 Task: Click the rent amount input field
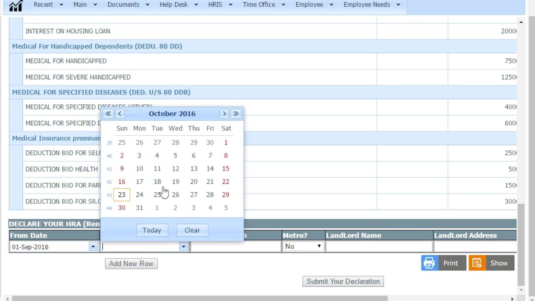(x=236, y=247)
